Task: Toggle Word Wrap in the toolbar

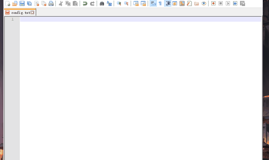Action: (153, 3)
